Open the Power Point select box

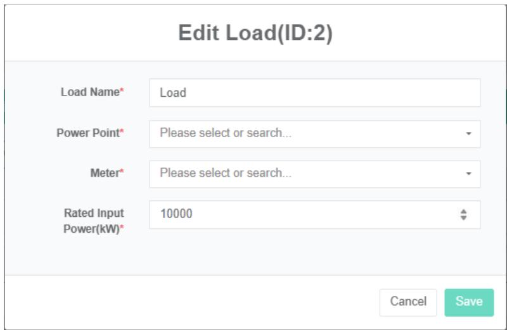pos(304,134)
